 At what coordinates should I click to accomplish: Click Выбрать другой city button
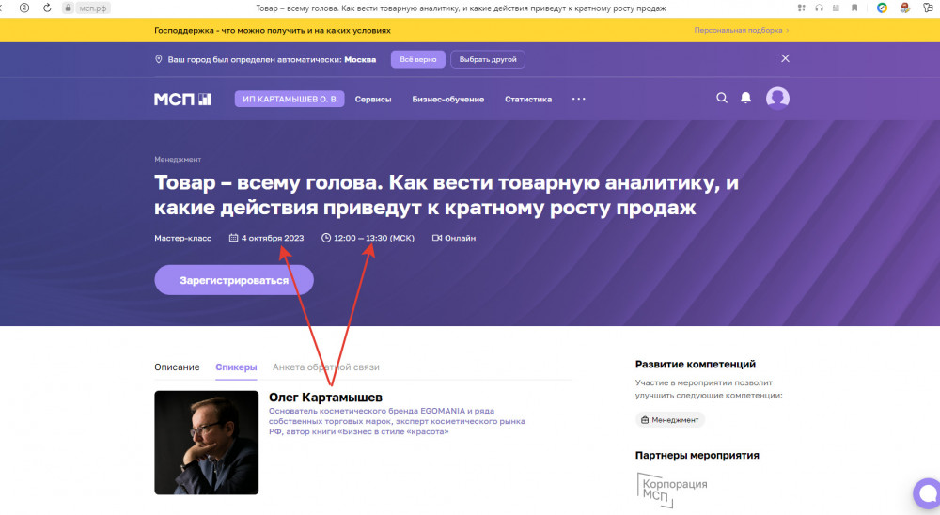coord(487,59)
